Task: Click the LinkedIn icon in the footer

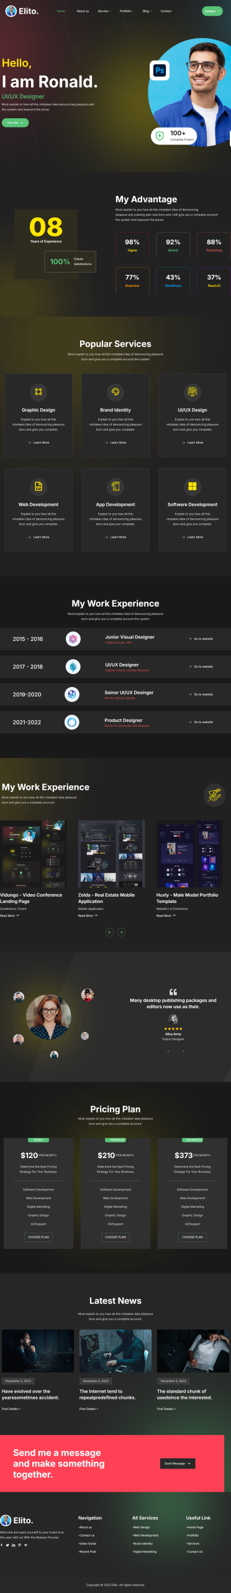Action: [x=14, y=1544]
